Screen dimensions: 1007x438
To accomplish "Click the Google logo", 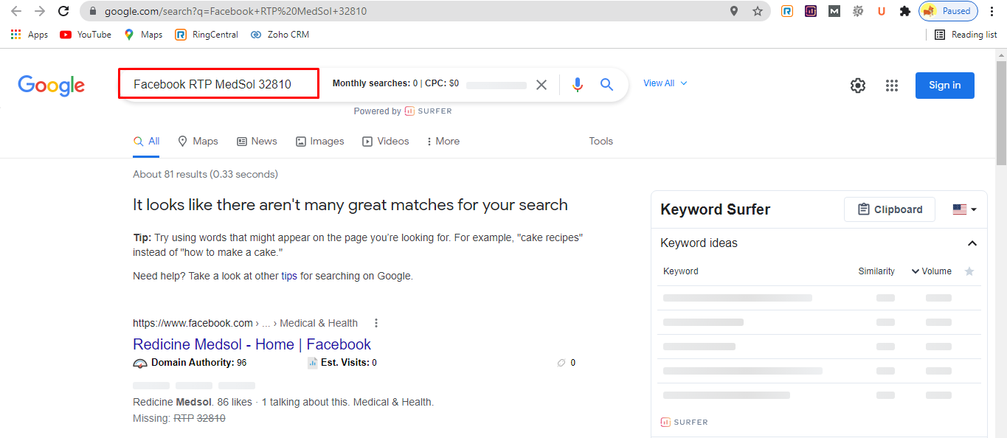I will 52,86.
